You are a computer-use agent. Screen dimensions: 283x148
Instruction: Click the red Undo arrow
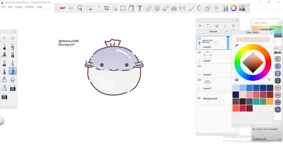(62, 8)
